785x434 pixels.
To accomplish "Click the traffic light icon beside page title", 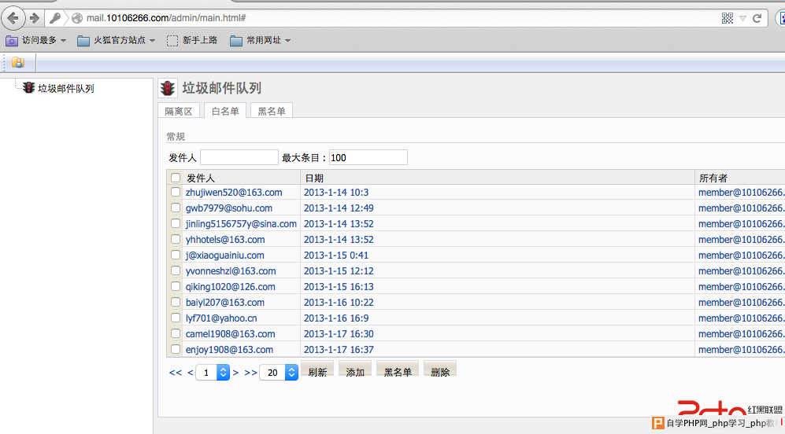I will (168, 88).
